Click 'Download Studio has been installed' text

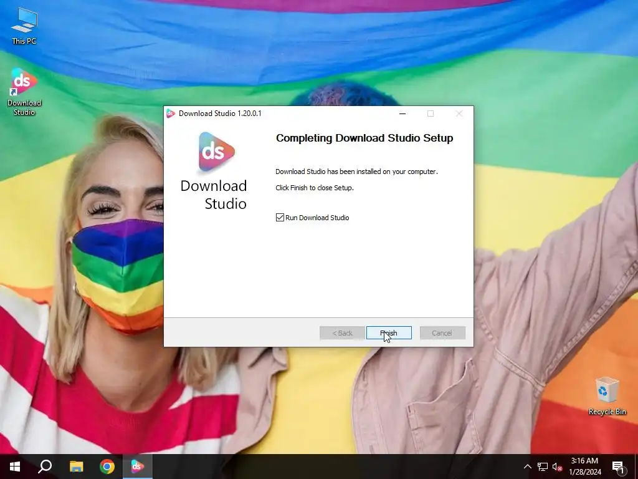pyautogui.click(x=356, y=172)
